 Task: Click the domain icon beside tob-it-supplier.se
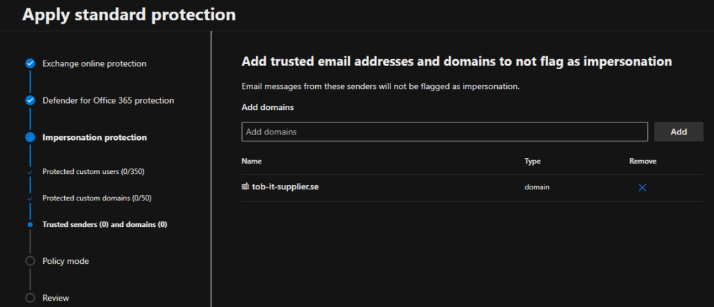(x=245, y=187)
